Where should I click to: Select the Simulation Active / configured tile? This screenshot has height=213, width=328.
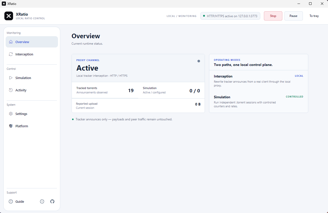(171, 90)
